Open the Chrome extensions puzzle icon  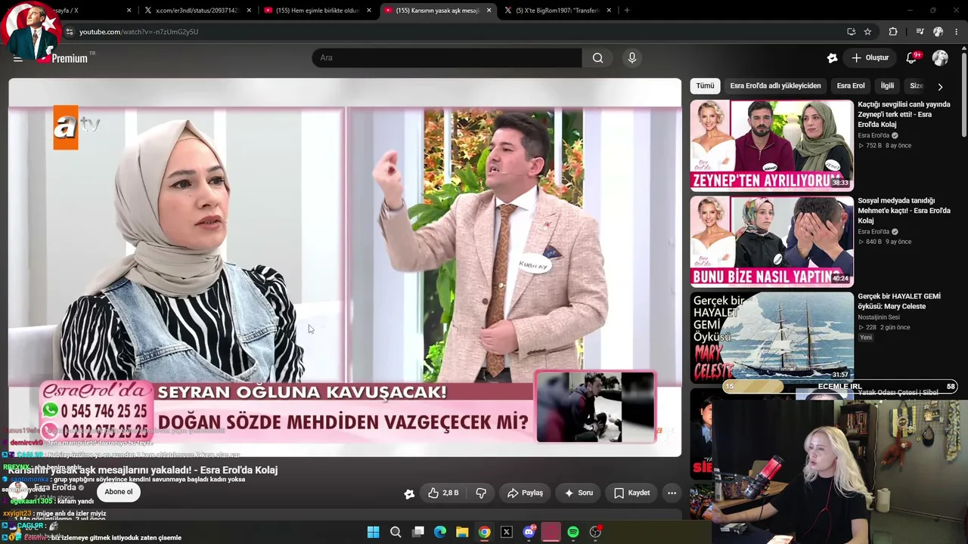point(893,32)
